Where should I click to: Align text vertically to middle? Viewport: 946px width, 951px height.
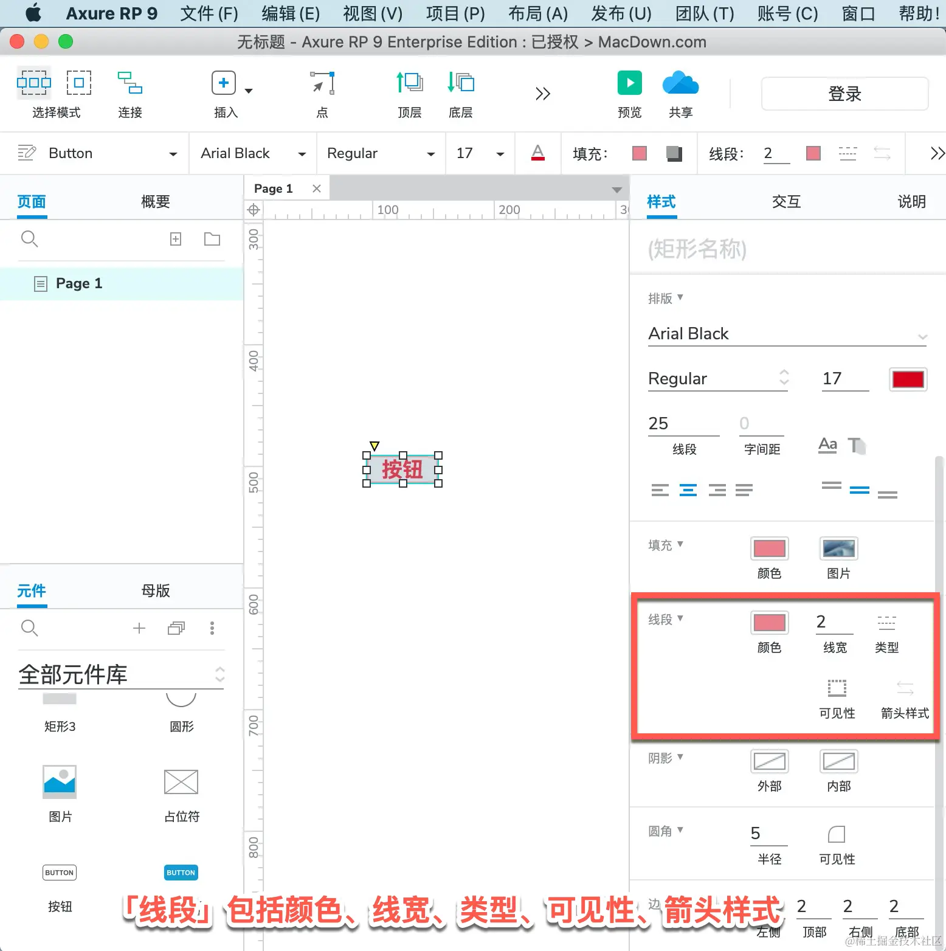point(859,489)
